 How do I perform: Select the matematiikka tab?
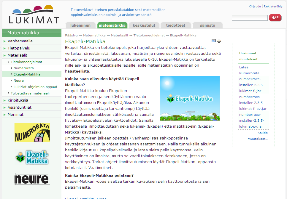[x=112, y=25]
